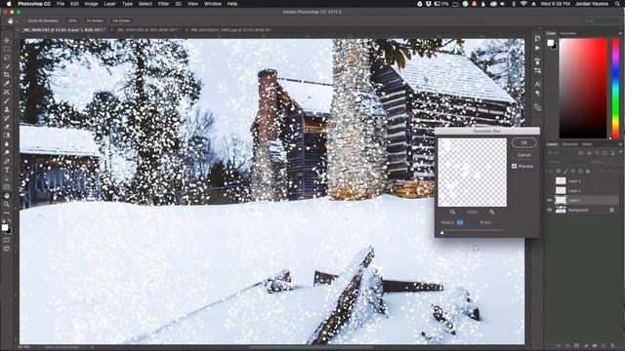Open the Layer menu

tap(110, 4)
